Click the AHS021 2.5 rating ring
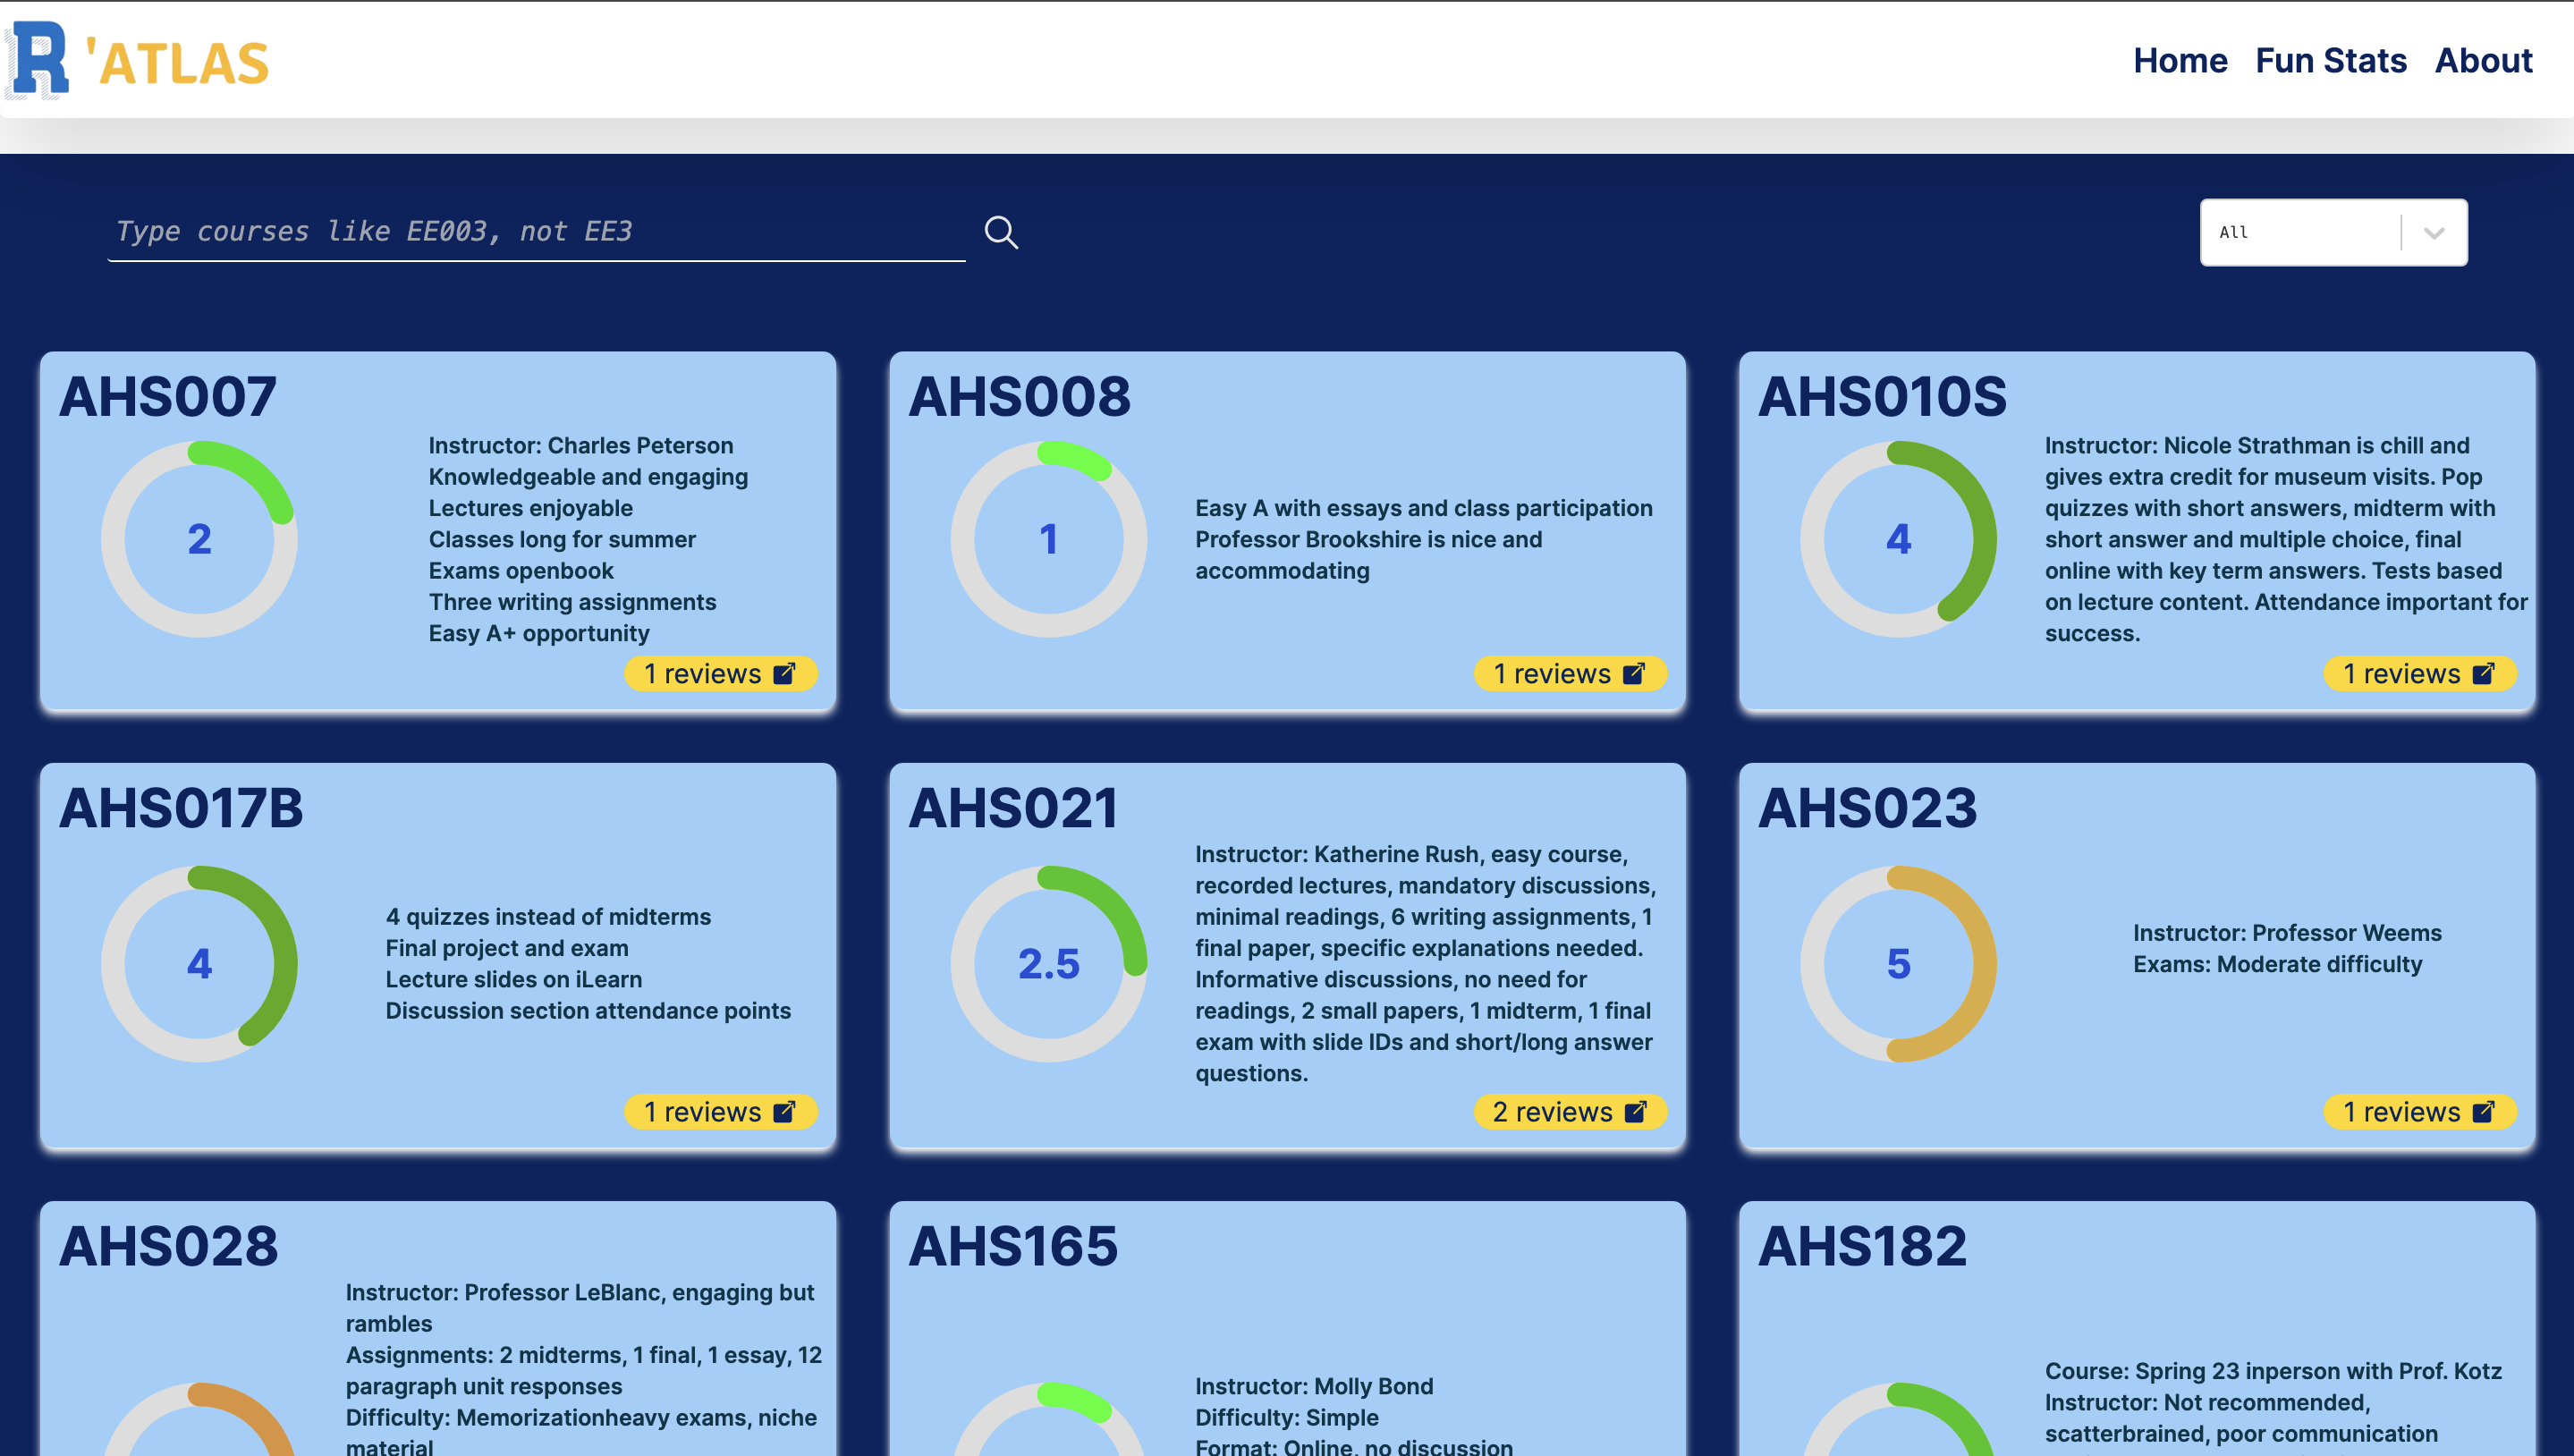Image resolution: width=2574 pixels, height=1456 pixels. coord(1048,964)
